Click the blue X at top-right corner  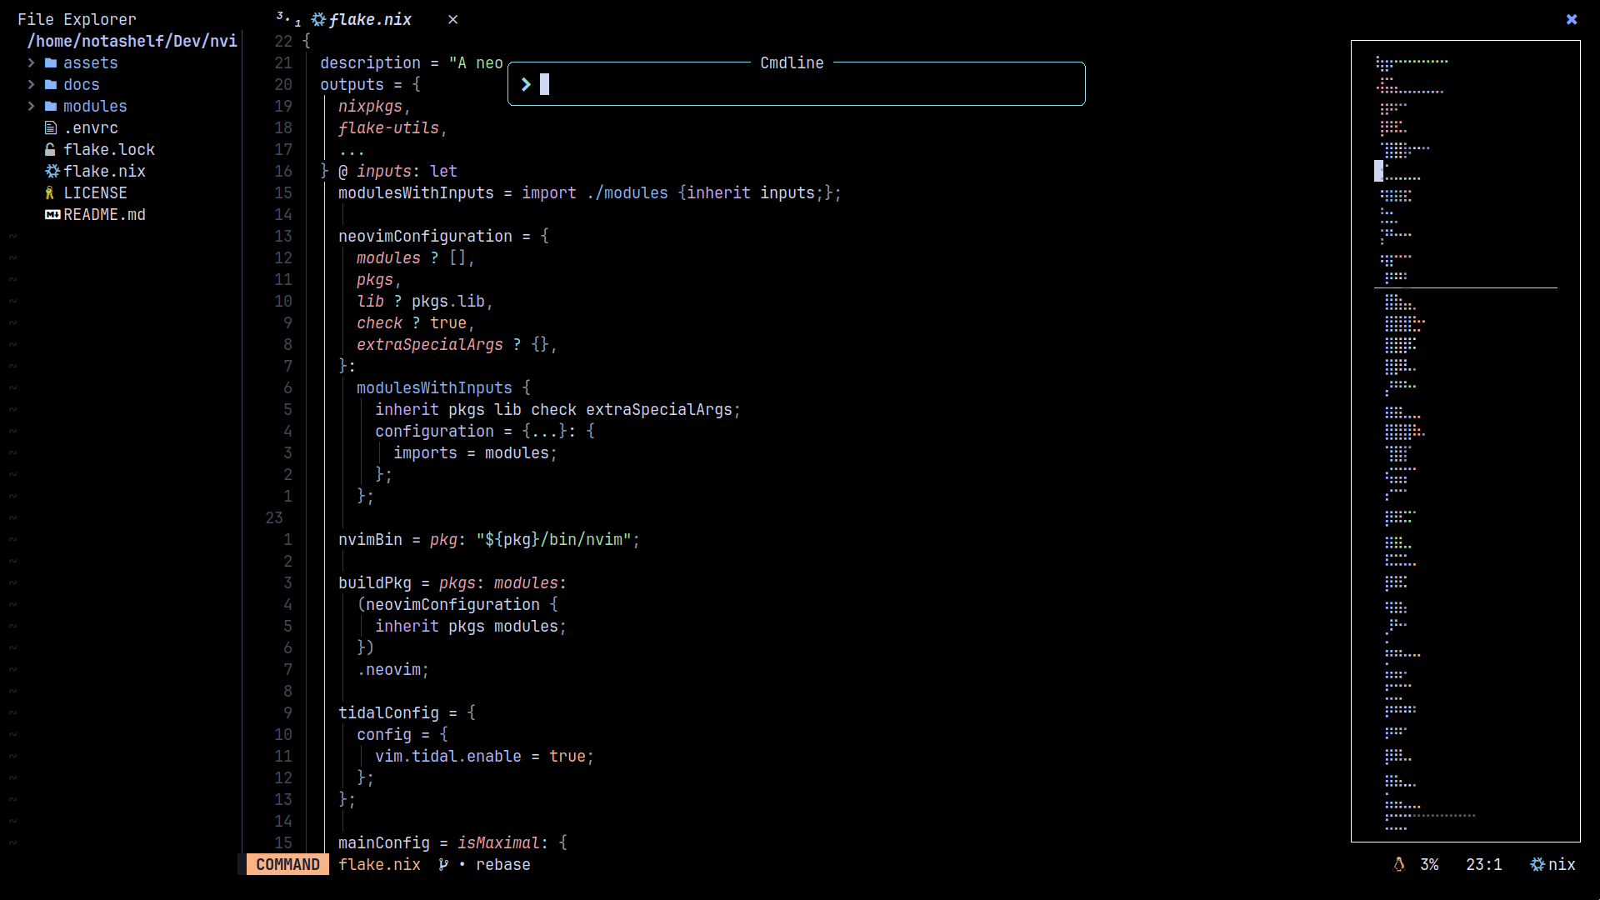click(1572, 19)
